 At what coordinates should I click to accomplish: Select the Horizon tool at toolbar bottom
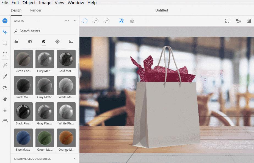tap(5, 120)
